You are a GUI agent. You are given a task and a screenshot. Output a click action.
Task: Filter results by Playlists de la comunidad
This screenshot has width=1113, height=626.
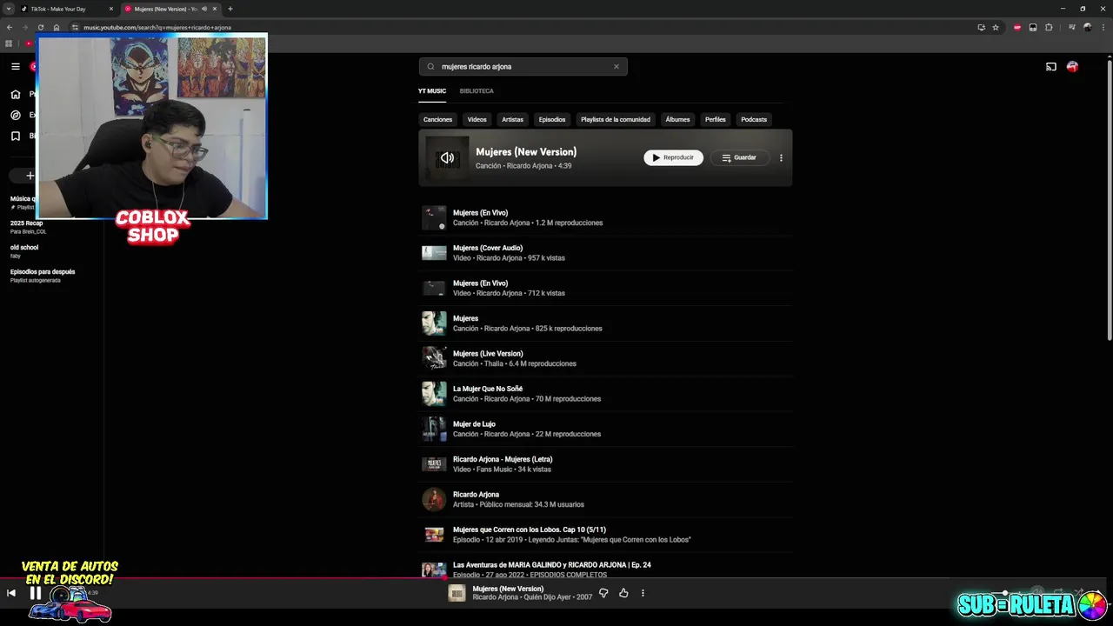pyautogui.click(x=616, y=119)
